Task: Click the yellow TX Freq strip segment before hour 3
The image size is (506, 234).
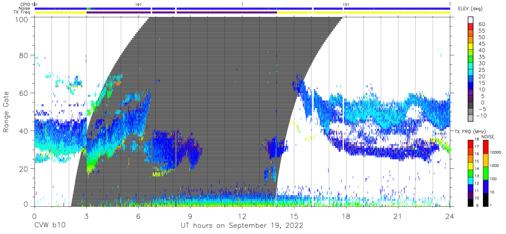Action: tap(61, 12)
